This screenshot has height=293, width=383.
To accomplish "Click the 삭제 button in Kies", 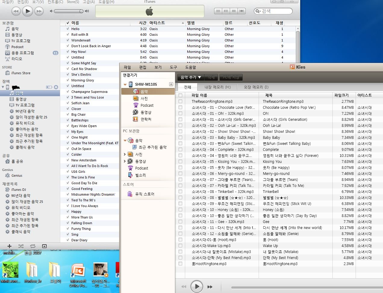I will pos(211,77).
